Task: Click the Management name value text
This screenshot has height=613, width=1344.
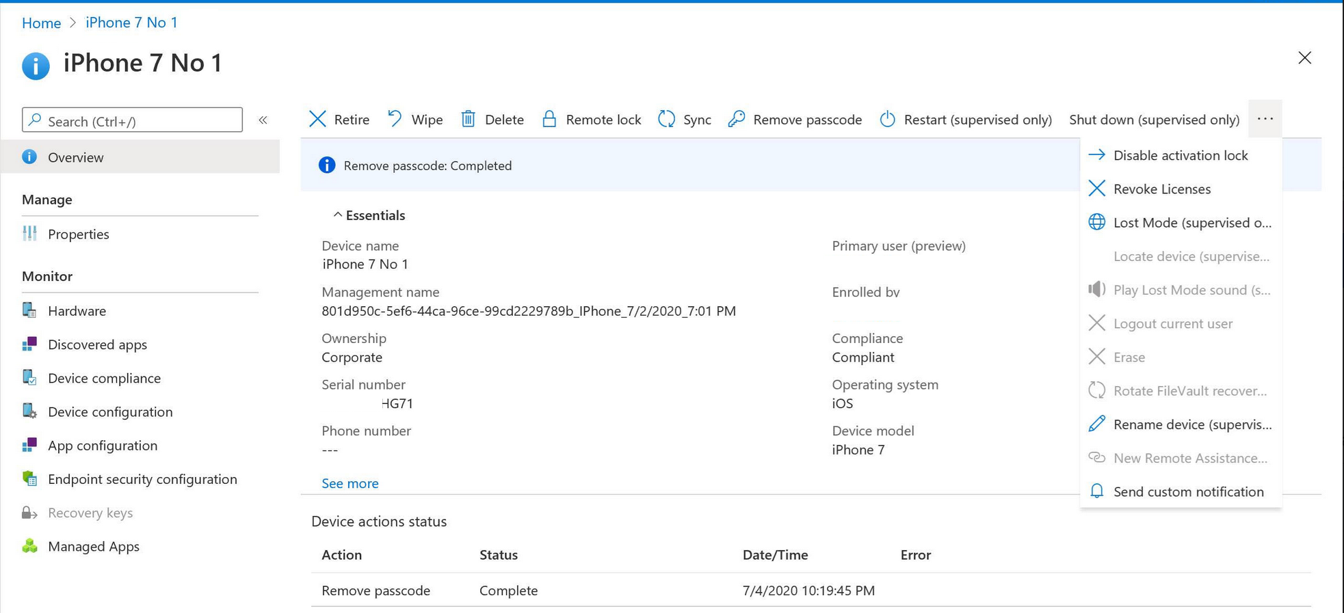Action: (x=529, y=311)
